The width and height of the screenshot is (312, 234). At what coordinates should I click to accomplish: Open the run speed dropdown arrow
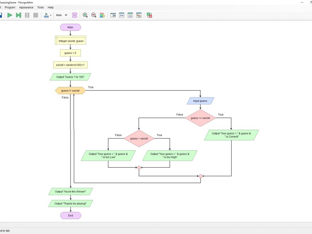coord(51,15)
